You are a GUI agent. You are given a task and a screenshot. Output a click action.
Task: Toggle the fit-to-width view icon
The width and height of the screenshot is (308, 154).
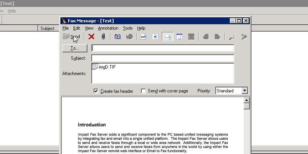click(167, 37)
